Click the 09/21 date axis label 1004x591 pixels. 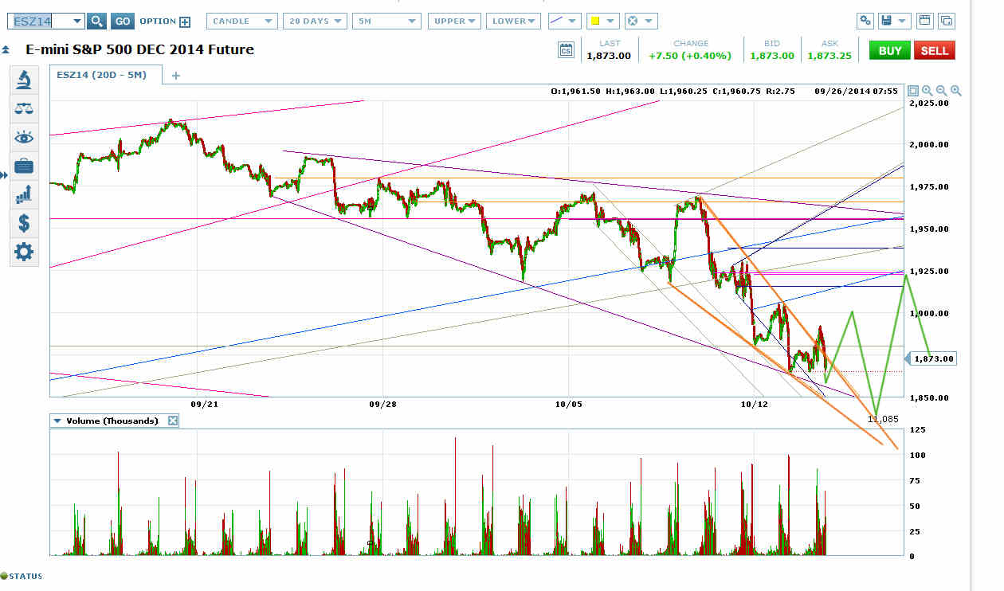tap(204, 404)
